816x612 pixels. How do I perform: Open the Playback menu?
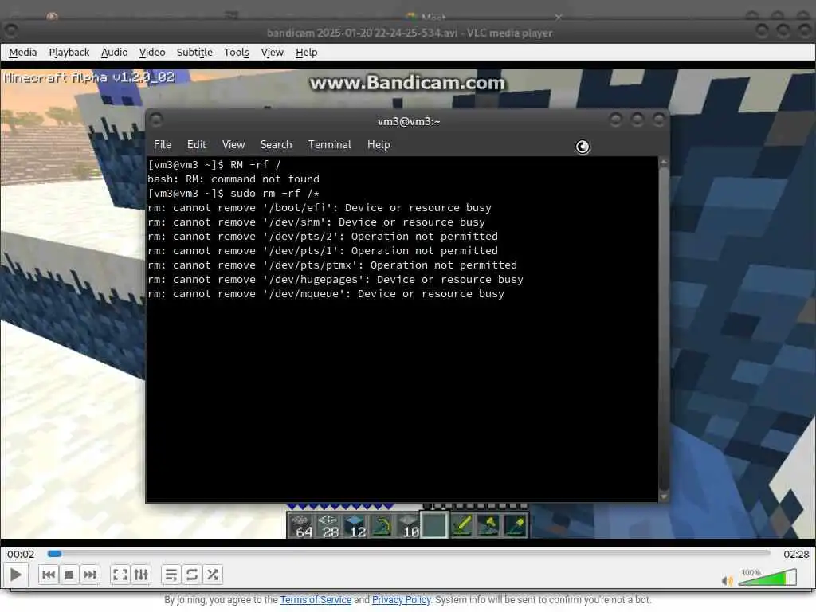69,52
